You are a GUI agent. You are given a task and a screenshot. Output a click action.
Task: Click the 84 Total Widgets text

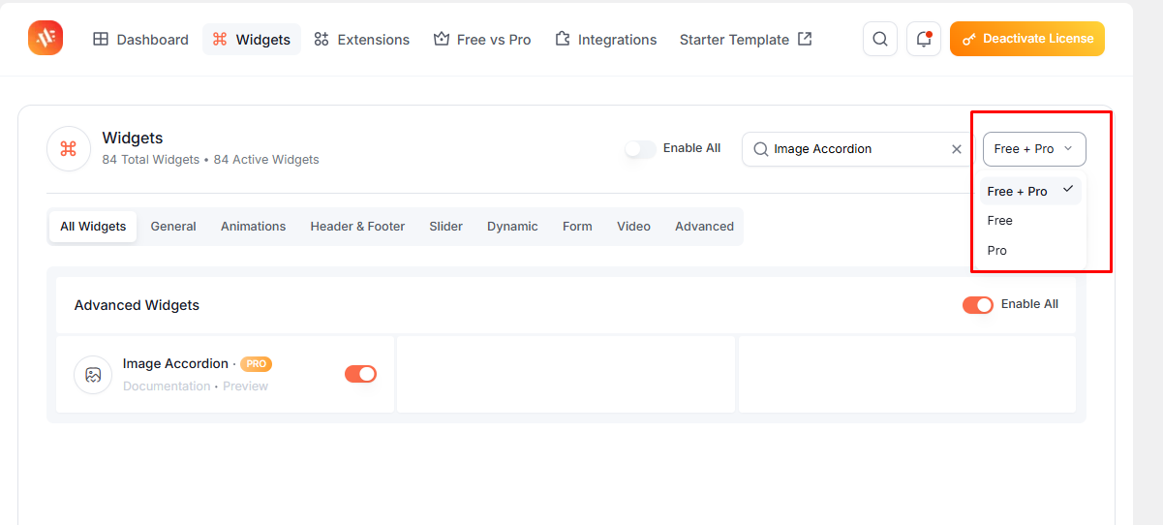[150, 160]
